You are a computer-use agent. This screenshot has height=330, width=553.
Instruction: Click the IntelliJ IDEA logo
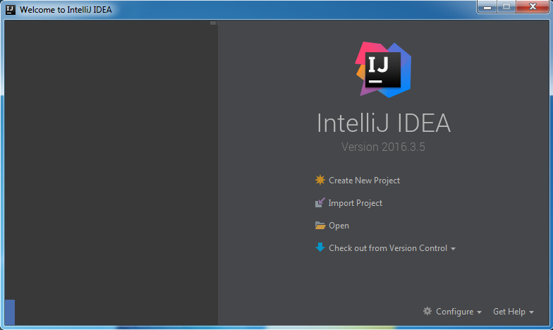coord(383,70)
